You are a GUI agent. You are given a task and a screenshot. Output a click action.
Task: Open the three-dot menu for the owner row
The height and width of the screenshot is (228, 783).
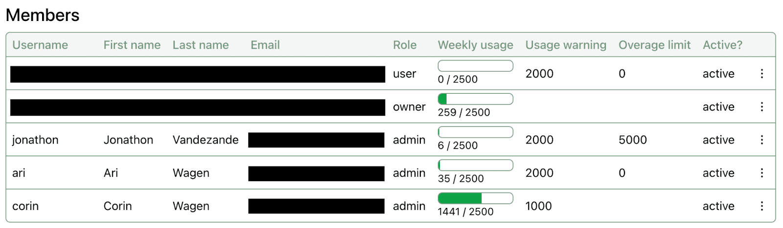(x=761, y=106)
